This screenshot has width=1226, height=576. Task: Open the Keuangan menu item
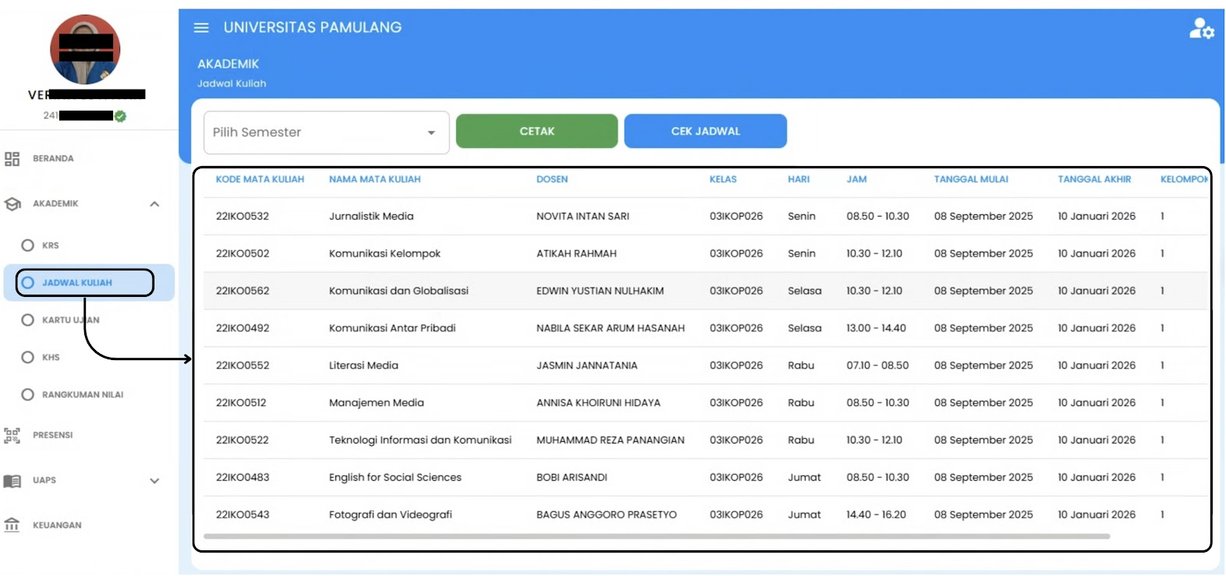[x=57, y=525]
